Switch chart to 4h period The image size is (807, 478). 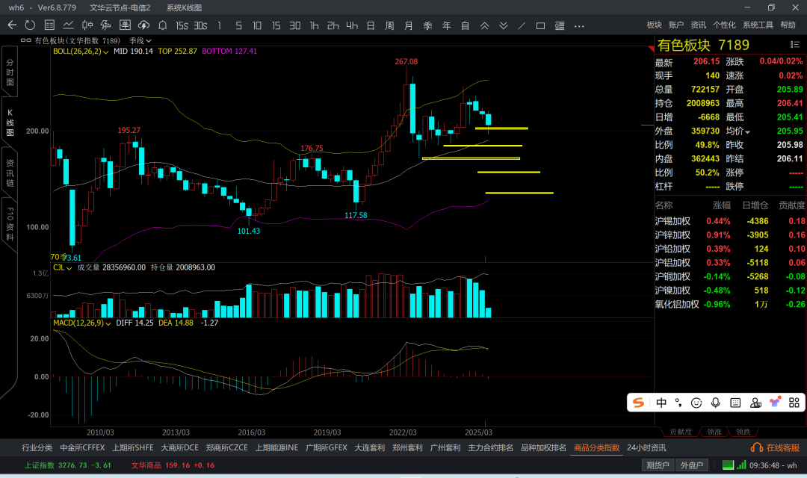click(x=352, y=25)
